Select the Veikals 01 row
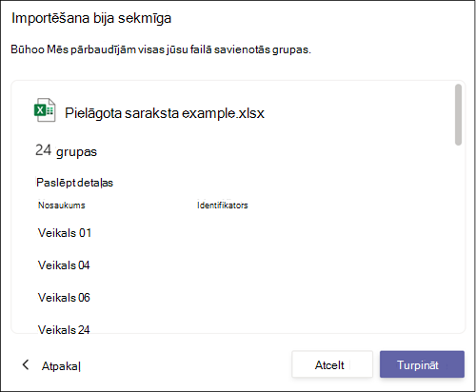476x392 pixels. pyautogui.click(x=65, y=233)
